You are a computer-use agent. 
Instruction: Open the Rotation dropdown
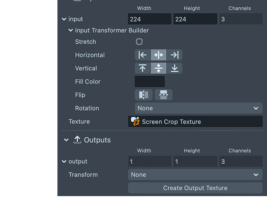point(198,108)
